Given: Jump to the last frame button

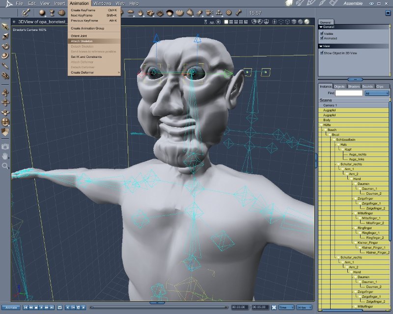Looking at the screenshot, I should pyautogui.click(x=52, y=307).
